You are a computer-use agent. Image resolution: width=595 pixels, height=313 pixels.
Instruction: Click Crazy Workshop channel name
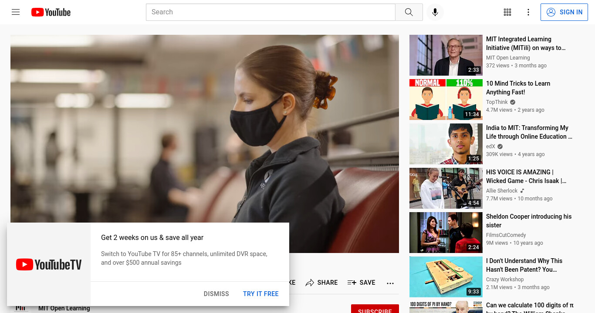click(x=505, y=280)
